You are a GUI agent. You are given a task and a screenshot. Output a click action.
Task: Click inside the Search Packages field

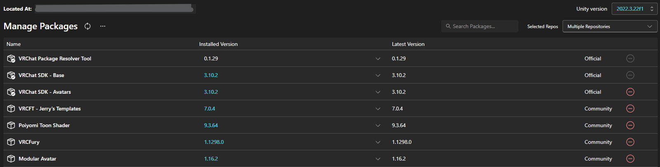pyautogui.click(x=481, y=26)
